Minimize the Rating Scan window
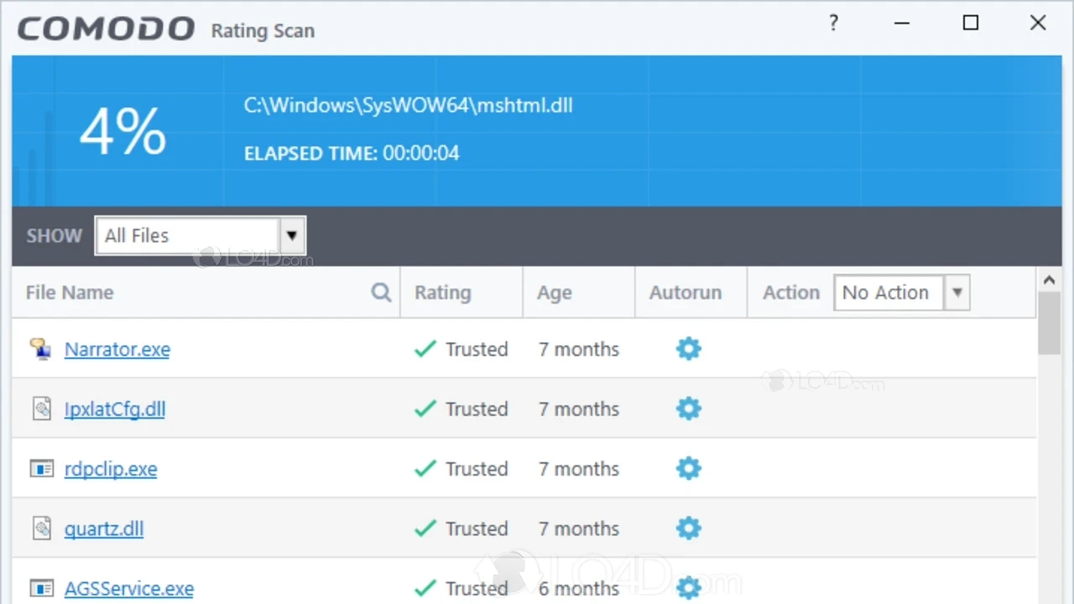1074x604 pixels. [x=902, y=23]
